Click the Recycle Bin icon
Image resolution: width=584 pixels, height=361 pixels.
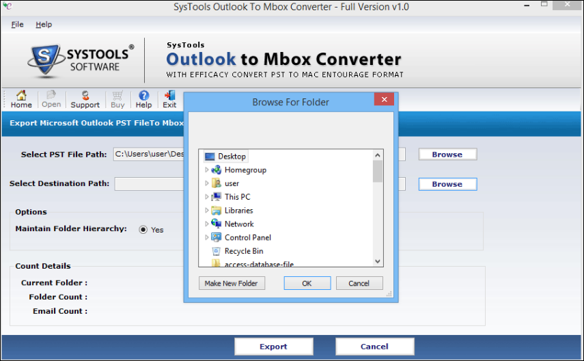point(216,251)
